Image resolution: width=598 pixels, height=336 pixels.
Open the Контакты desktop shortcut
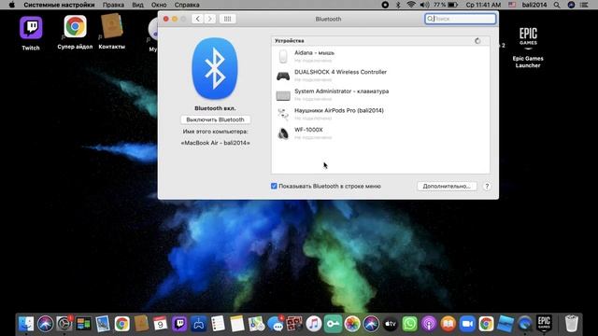(x=112, y=26)
